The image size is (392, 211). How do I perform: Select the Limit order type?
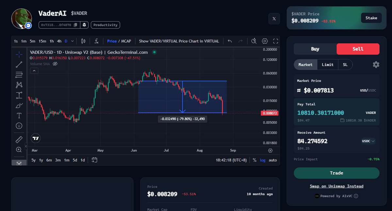coord(328,65)
